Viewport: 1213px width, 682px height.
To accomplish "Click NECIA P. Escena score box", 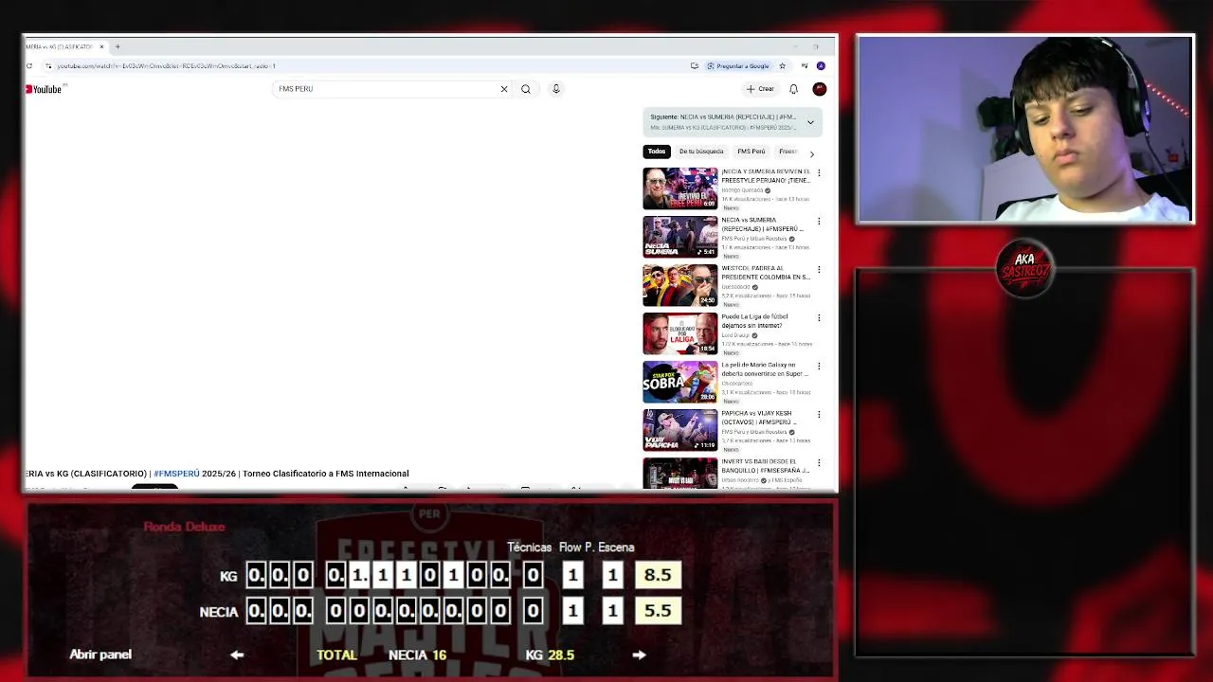I will [x=612, y=611].
